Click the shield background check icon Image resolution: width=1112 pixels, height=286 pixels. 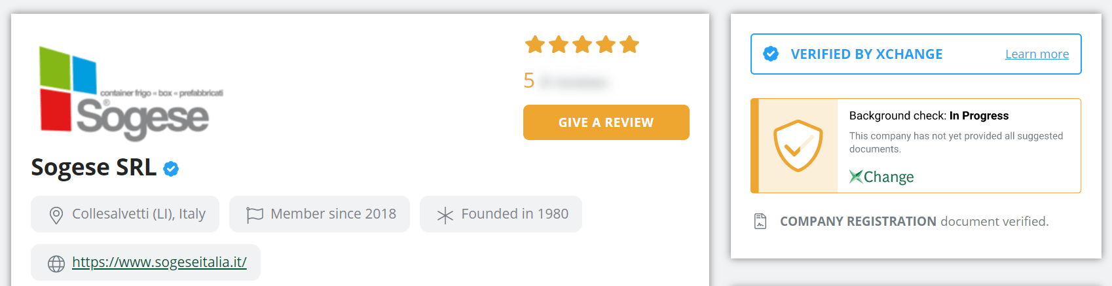(x=798, y=145)
